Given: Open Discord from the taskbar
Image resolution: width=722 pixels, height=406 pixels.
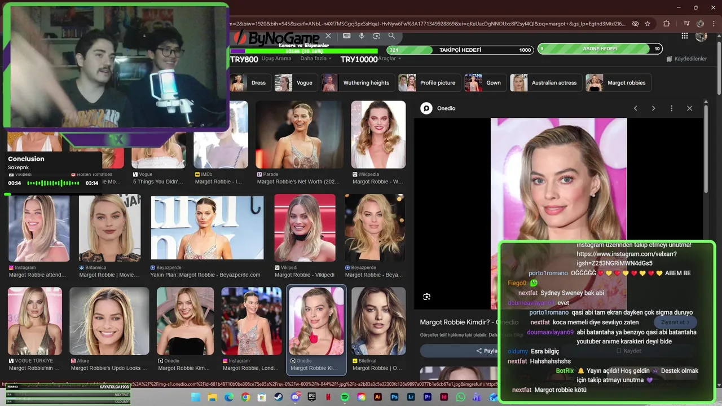Looking at the screenshot, I should coord(295,398).
